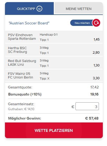This screenshot has height=146, width=107.
Task: Select the PSV Eindhoven vs Sparta Rotterdam bet
Action: (54, 37)
